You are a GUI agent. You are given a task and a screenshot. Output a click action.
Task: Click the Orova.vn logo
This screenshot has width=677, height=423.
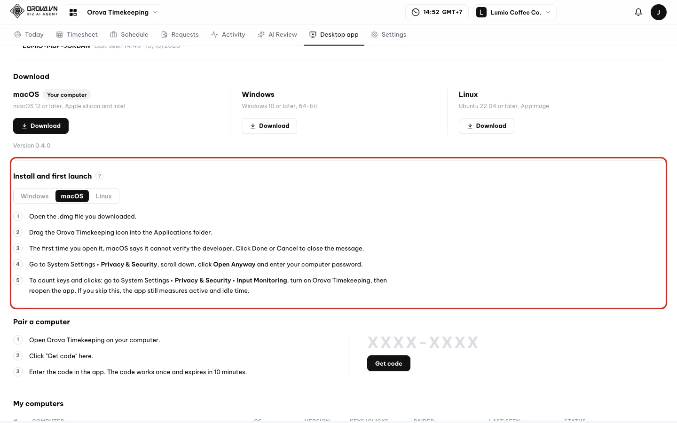coord(34,11)
